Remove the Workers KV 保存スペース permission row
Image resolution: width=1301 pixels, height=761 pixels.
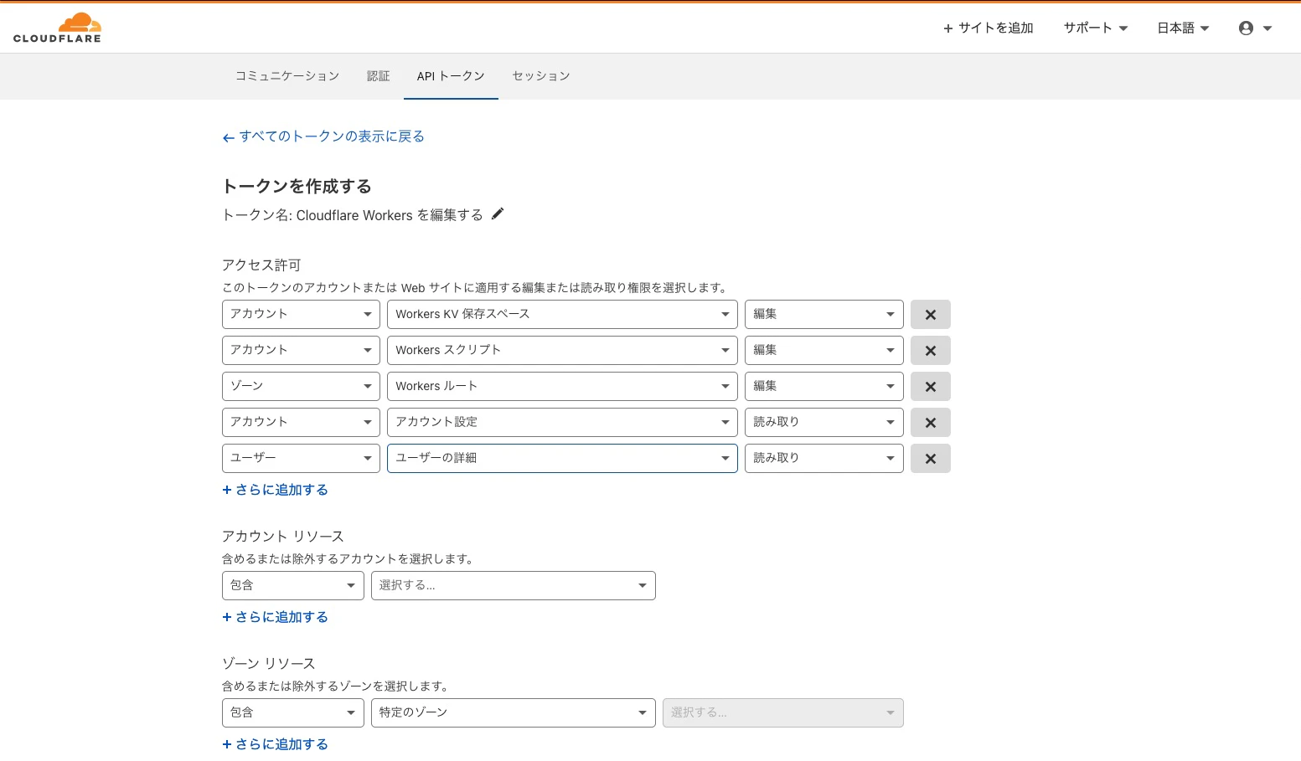pos(930,315)
